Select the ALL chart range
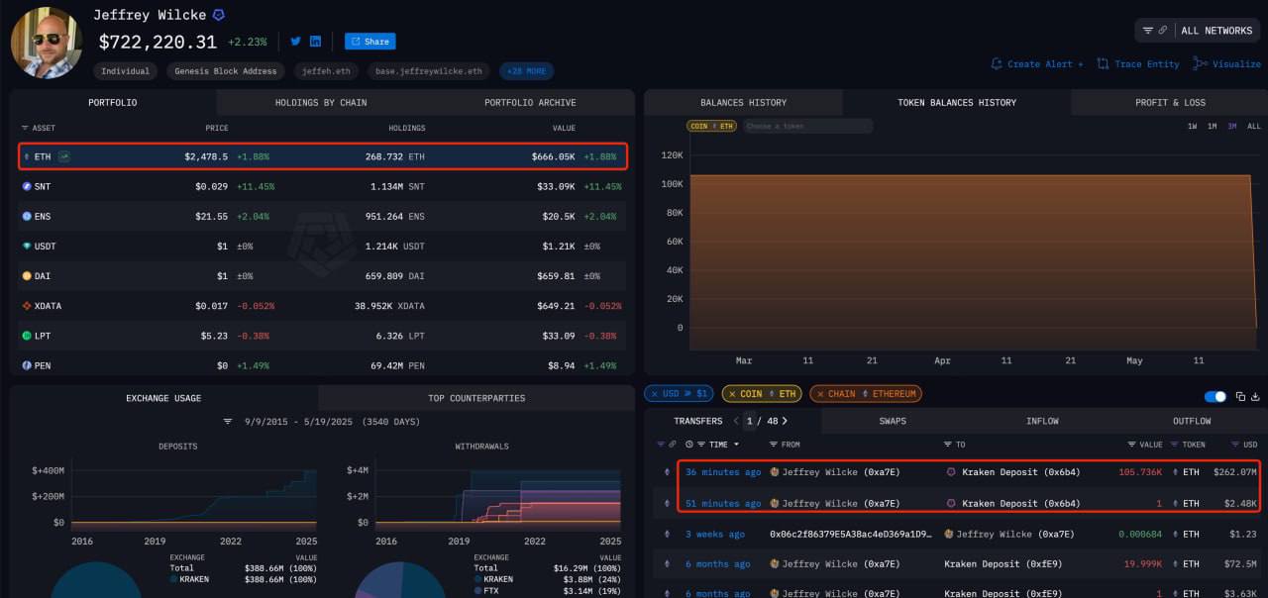The image size is (1268, 598). tap(1253, 126)
